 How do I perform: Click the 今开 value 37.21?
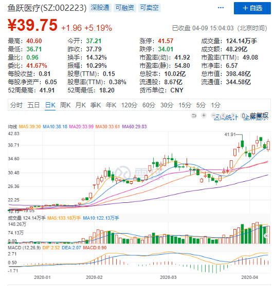(94, 41)
